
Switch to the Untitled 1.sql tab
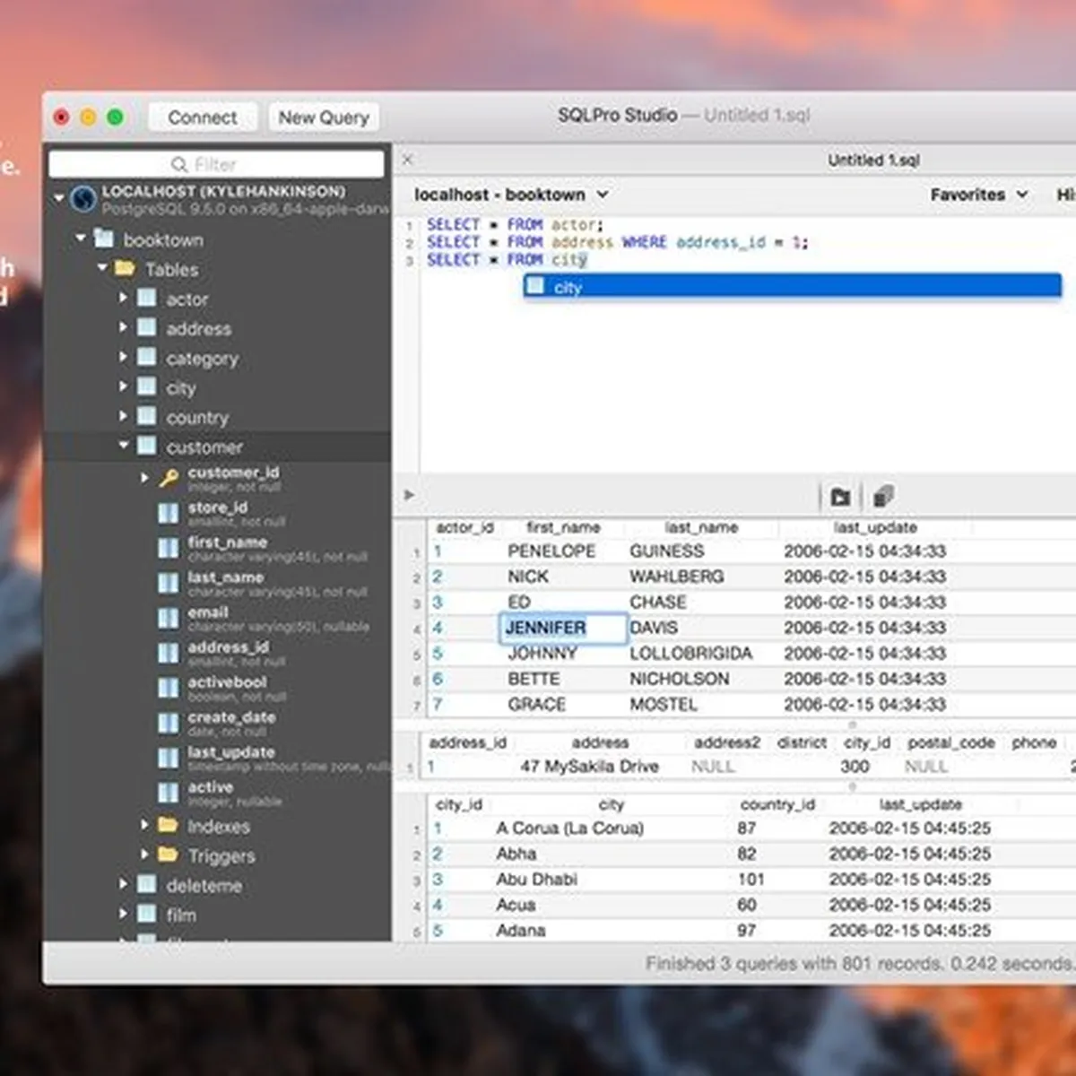click(x=872, y=161)
